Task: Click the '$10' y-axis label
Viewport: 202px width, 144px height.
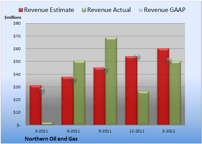Action: [17, 112]
